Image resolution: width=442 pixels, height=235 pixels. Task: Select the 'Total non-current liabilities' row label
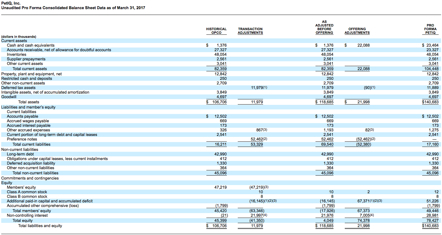pos(35,173)
